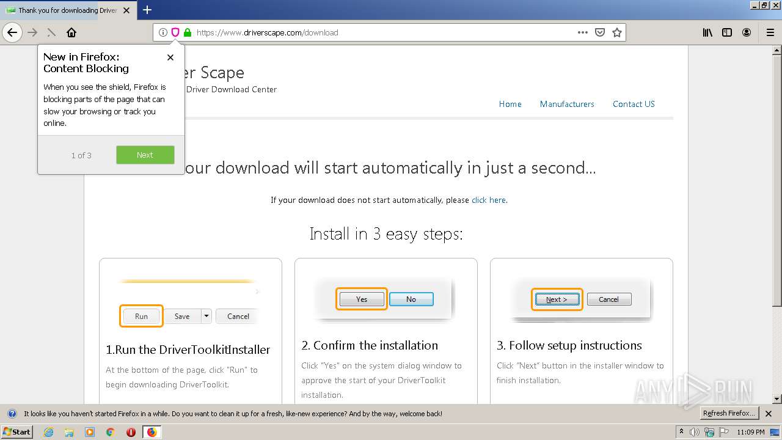782x440 pixels.
Task: Click the 'Driver Download Center' subtitle text
Action: point(232,89)
